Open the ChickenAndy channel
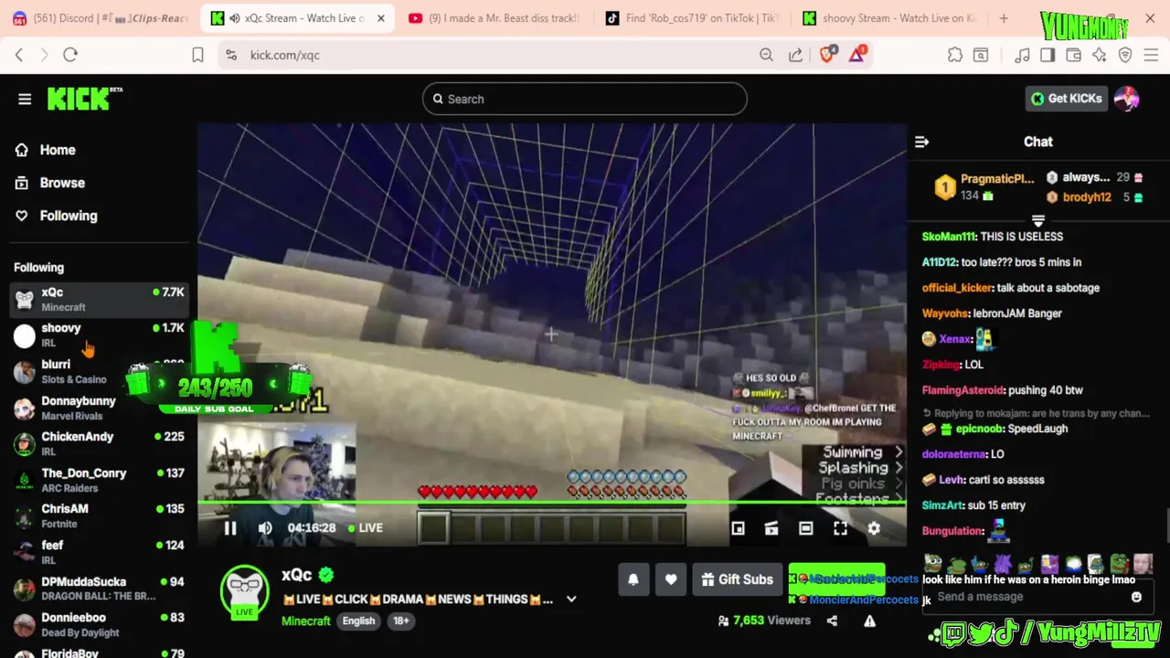1170x658 pixels. 99,444
